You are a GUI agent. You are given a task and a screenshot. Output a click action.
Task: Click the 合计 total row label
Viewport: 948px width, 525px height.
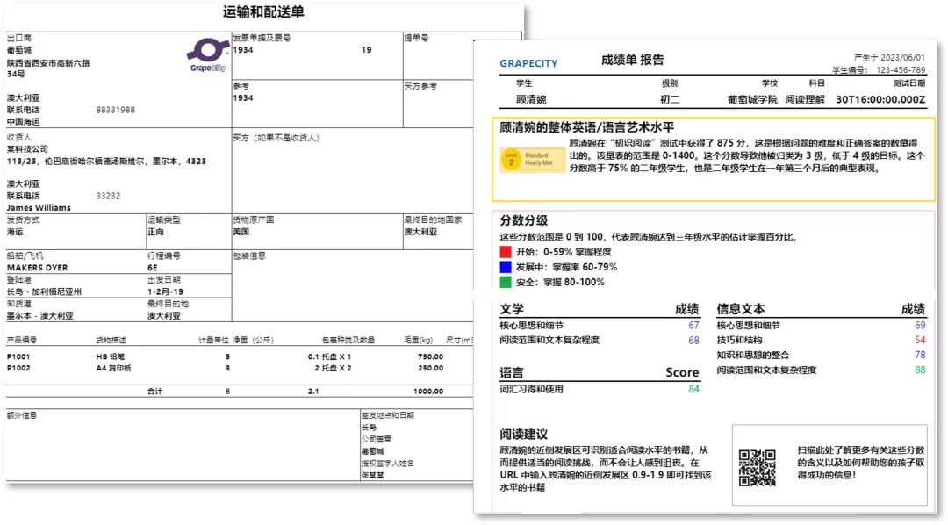[x=154, y=392]
